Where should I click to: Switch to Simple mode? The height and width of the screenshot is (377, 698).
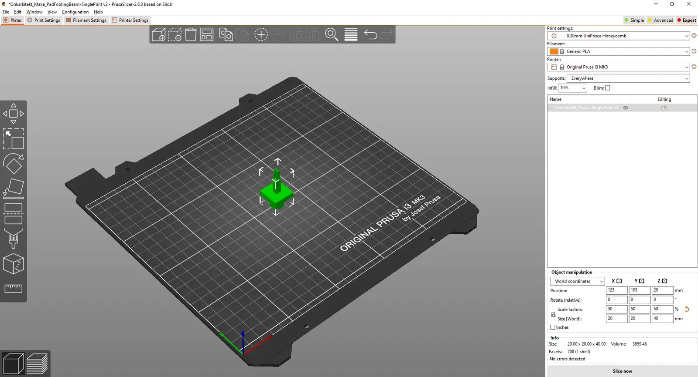pos(634,20)
